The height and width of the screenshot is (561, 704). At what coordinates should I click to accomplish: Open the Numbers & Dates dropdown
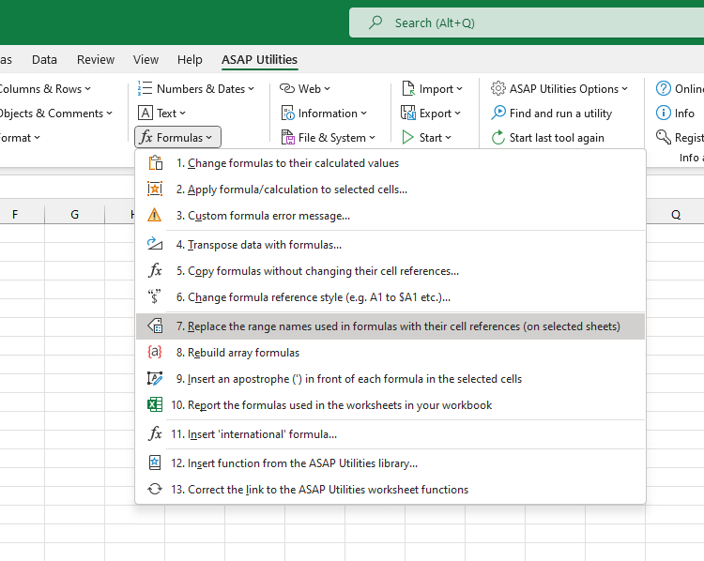point(196,89)
